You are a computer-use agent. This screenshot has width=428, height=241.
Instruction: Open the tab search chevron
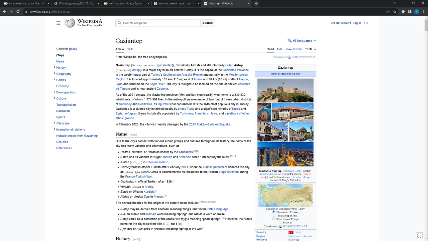tap(394, 3)
